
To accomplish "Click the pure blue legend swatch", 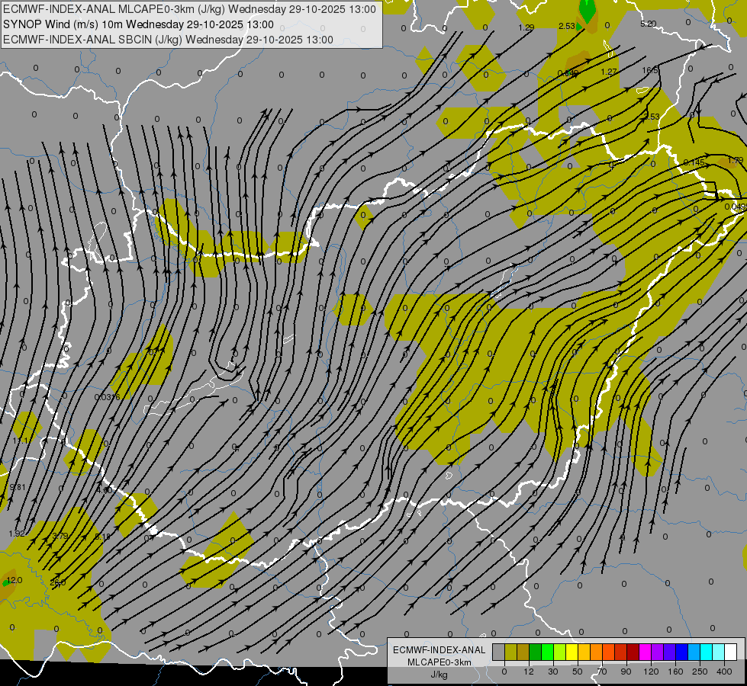I will pyautogui.click(x=682, y=652).
